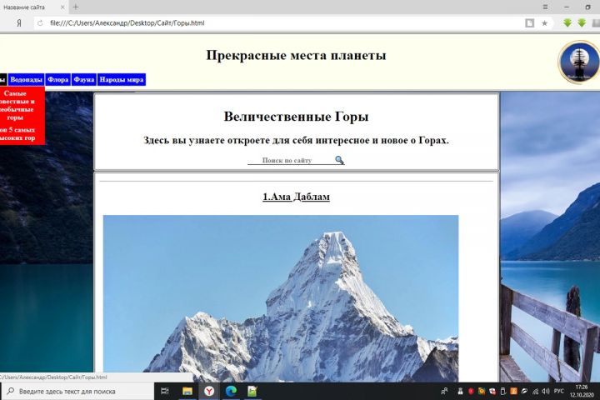
Task: Open the Notepad++ taskbar icon
Action: click(x=252, y=391)
